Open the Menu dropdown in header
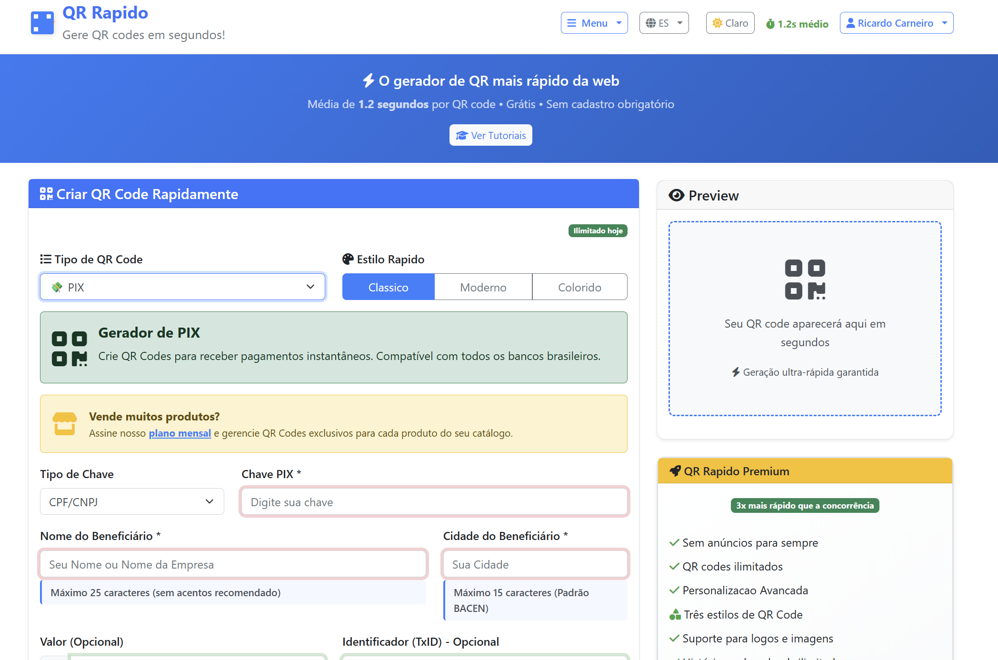The height and width of the screenshot is (660, 998). click(x=594, y=23)
